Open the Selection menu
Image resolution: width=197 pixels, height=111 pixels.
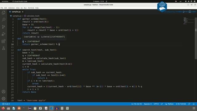[11, 8]
